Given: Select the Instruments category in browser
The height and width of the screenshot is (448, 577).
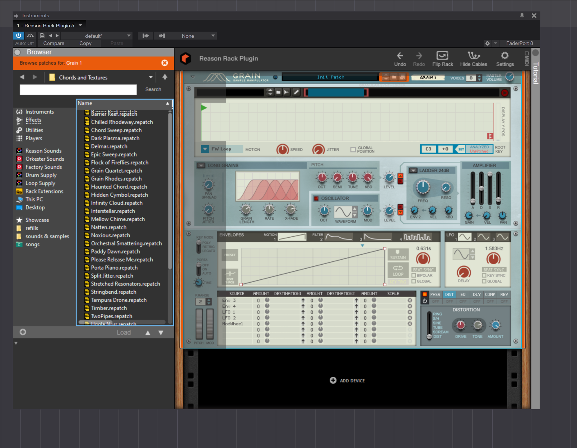Looking at the screenshot, I should (39, 112).
